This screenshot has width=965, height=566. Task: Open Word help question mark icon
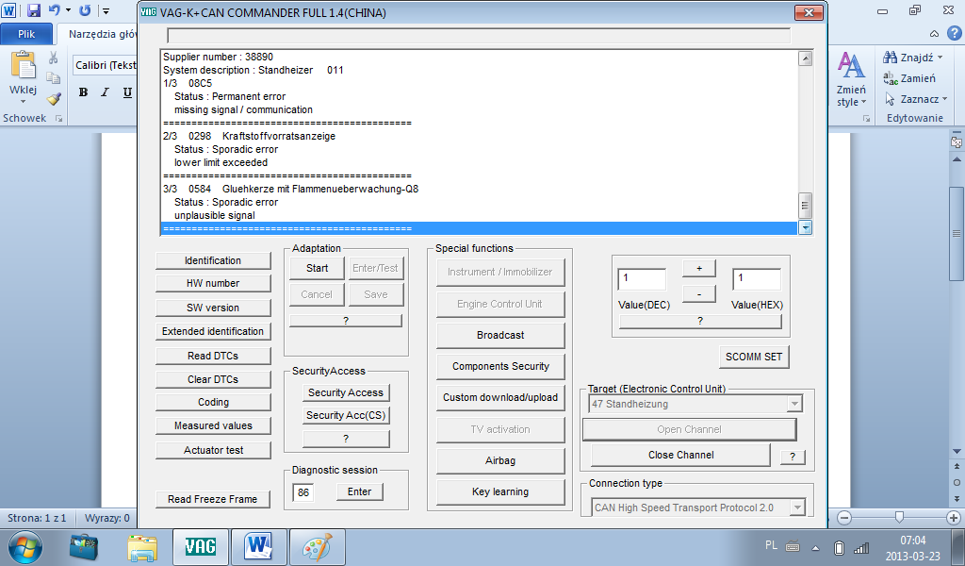pyautogui.click(x=954, y=33)
